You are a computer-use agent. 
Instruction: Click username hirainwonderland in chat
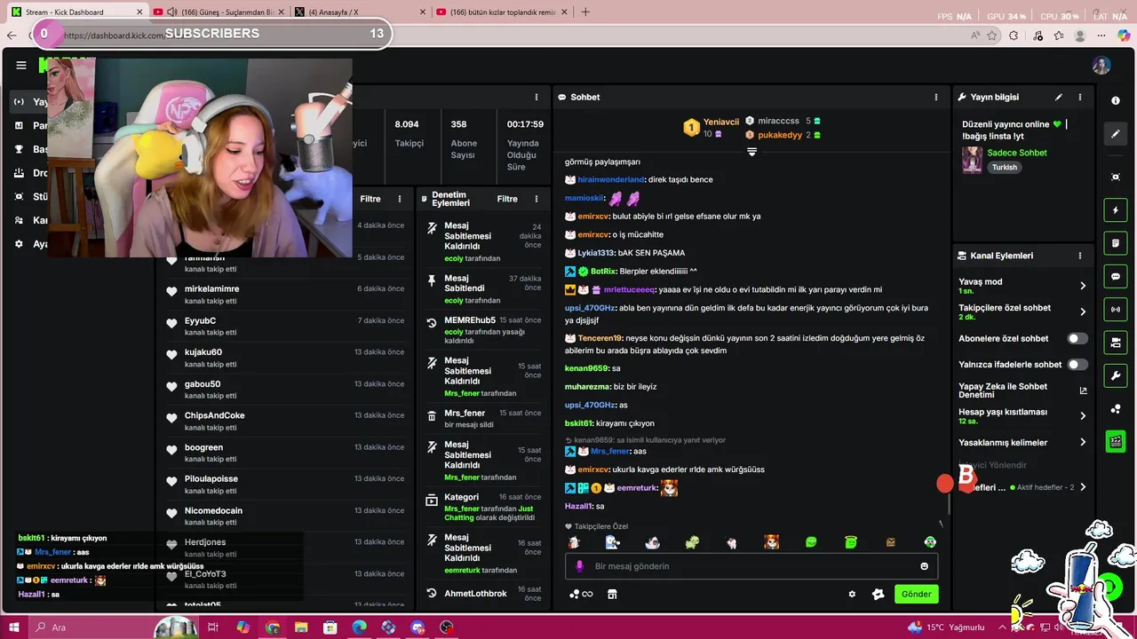click(610, 179)
